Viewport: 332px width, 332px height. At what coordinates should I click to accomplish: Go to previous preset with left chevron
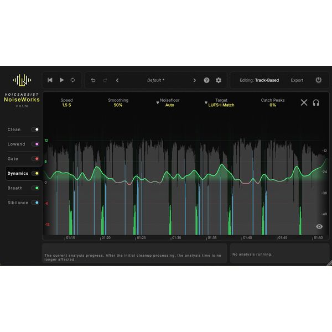117,80
